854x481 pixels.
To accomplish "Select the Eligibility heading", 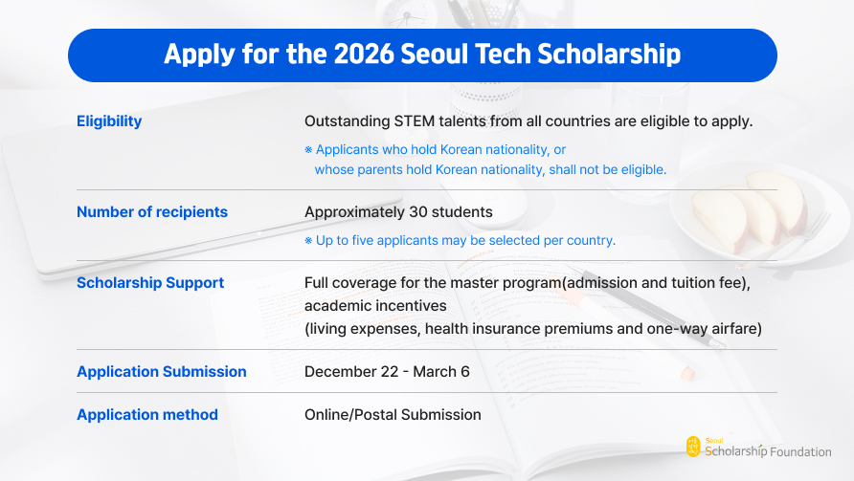I will [109, 121].
